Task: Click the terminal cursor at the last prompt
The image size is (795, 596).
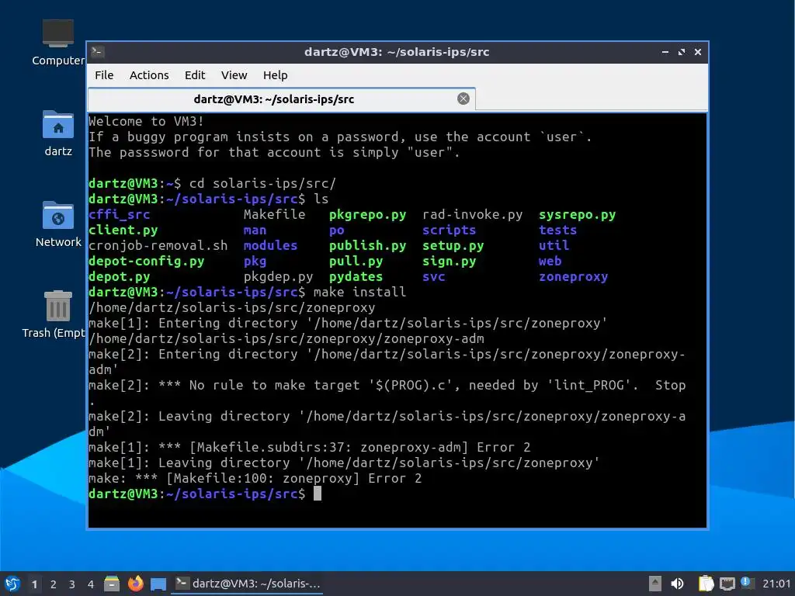Action: [318, 494]
